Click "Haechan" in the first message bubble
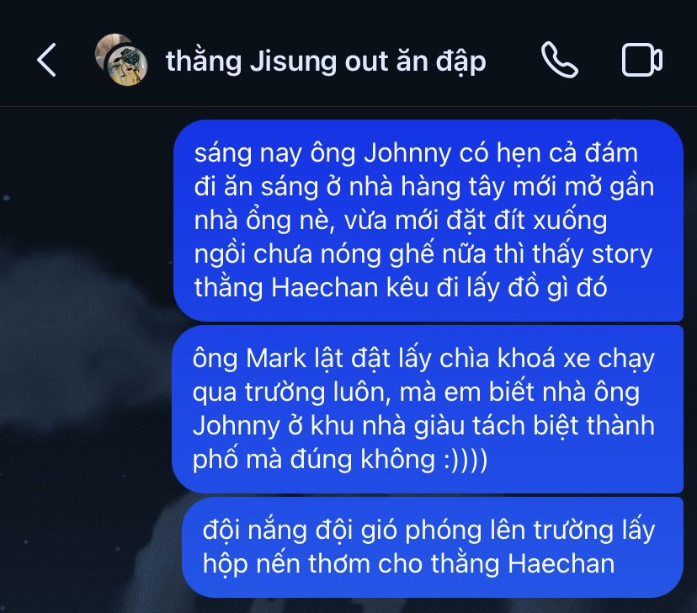Image resolution: width=697 pixels, height=613 pixels. pos(324,288)
